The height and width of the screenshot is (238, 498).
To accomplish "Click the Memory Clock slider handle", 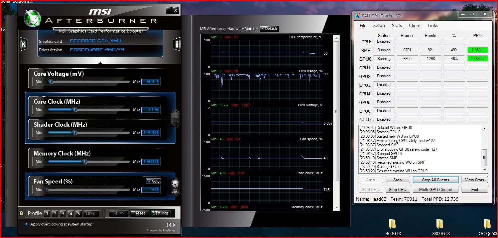I will point(85,161).
